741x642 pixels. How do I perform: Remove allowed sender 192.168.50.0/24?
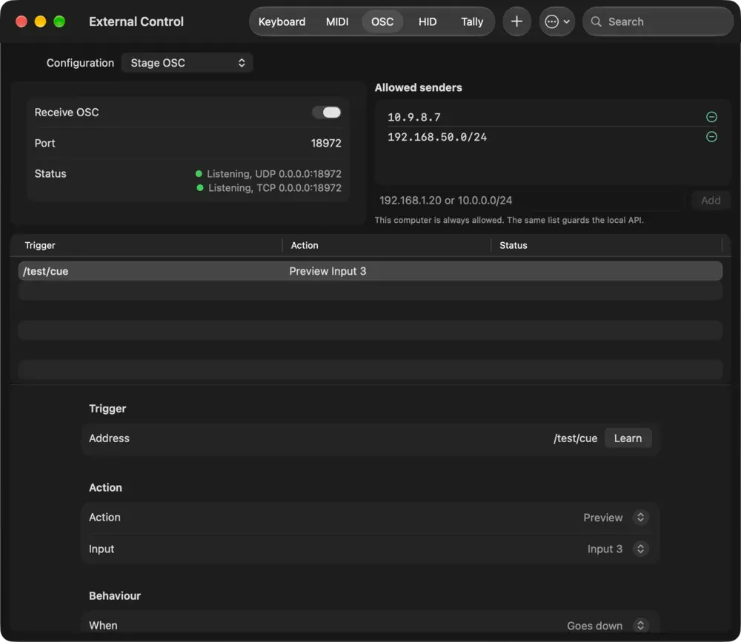(x=711, y=137)
